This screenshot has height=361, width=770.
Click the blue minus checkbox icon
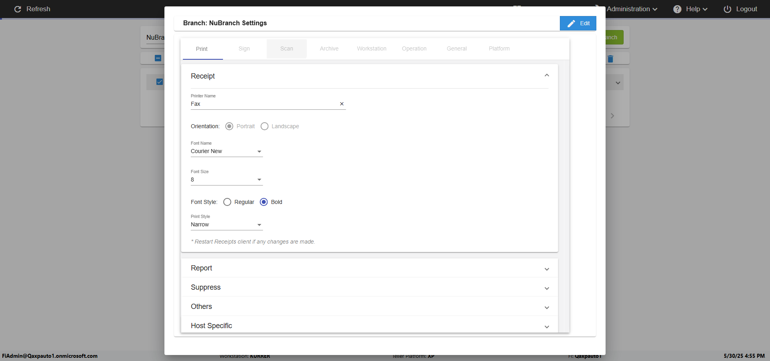(158, 58)
